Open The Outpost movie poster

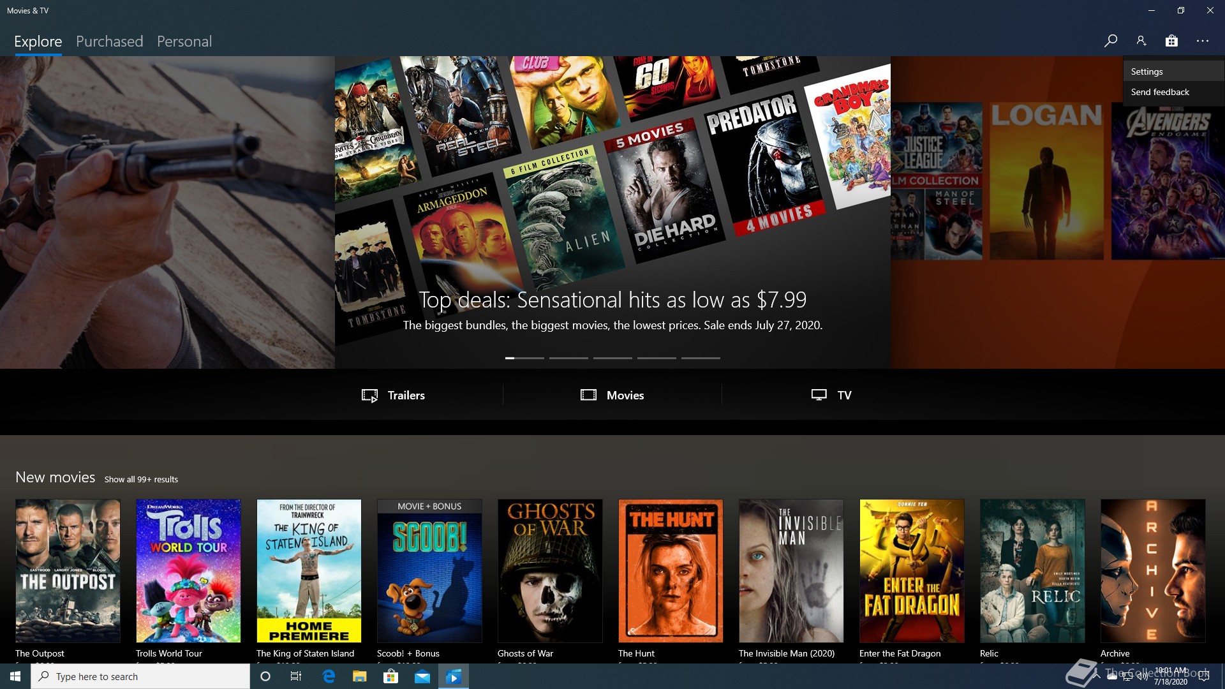click(x=68, y=570)
